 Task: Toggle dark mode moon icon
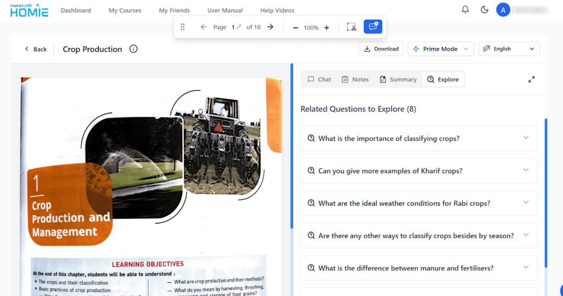pyautogui.click(x=484, y=10)
